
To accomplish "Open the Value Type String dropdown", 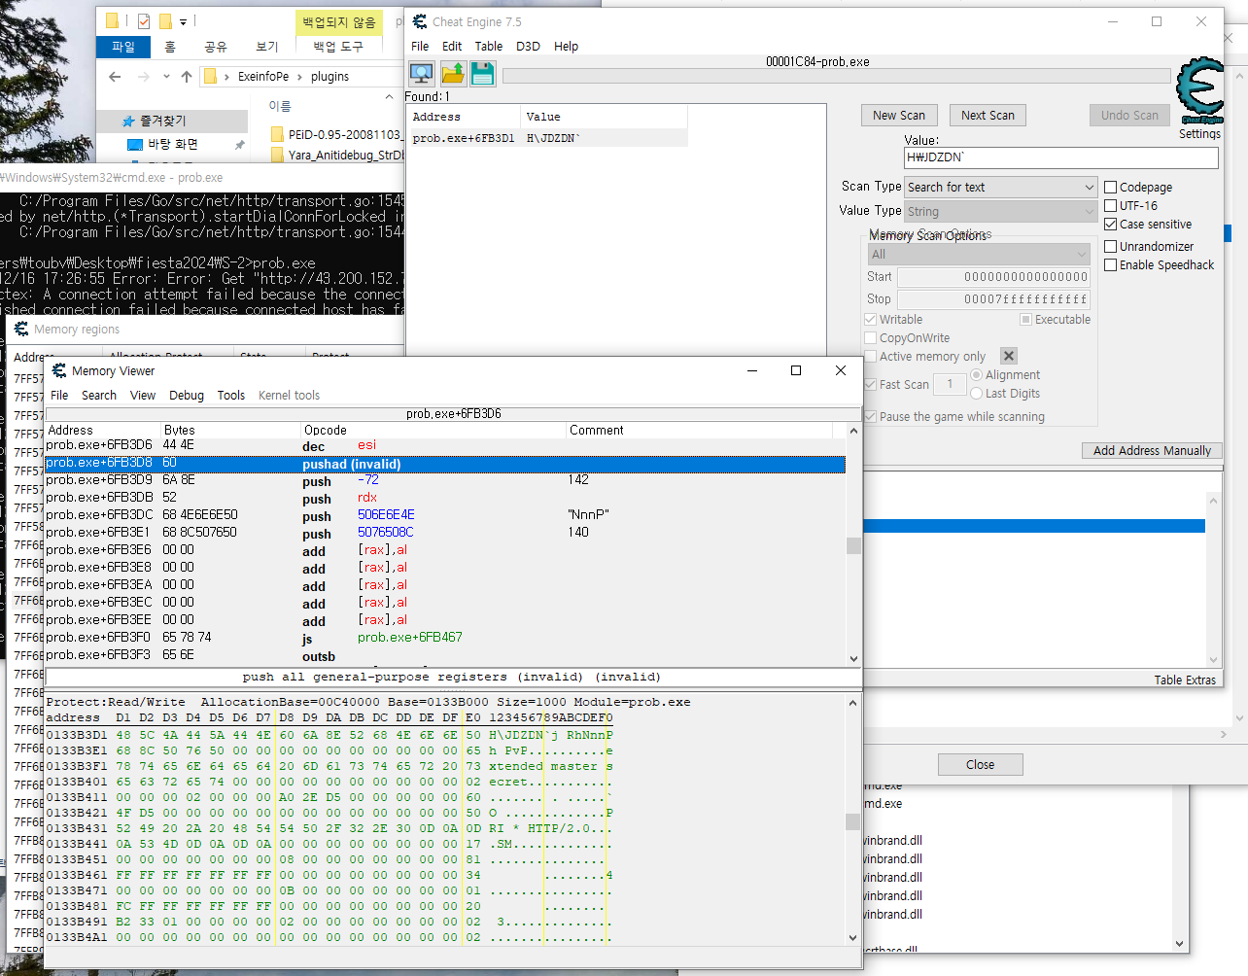I will pyautogui.click(x=1000, y=211).
